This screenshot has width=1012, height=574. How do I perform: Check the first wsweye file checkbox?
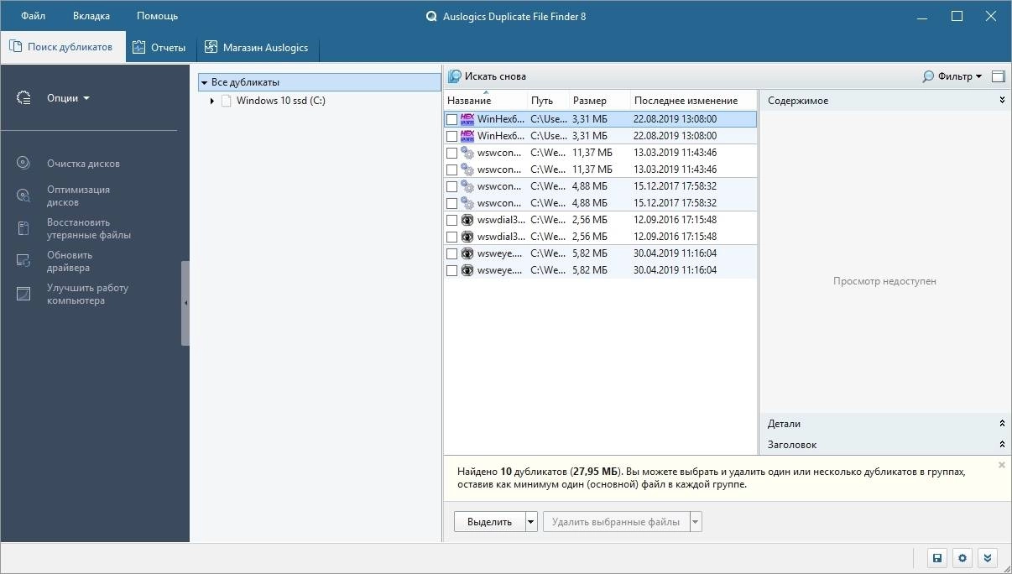click(452, 253)
